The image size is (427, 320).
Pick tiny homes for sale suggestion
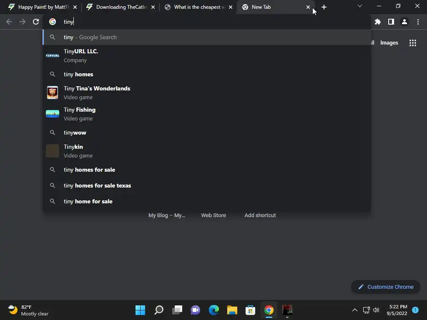tap(207, 170)
